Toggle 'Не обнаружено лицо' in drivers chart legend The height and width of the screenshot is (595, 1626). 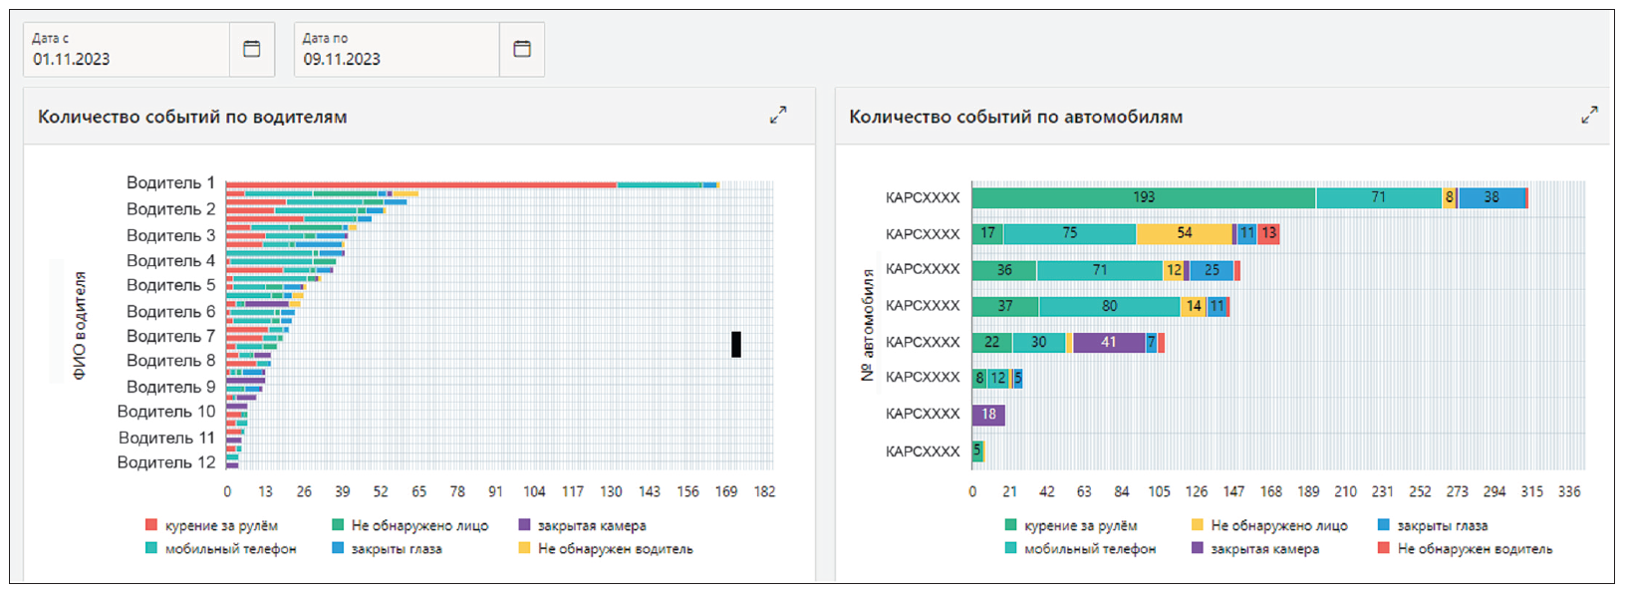pos(409,525)
